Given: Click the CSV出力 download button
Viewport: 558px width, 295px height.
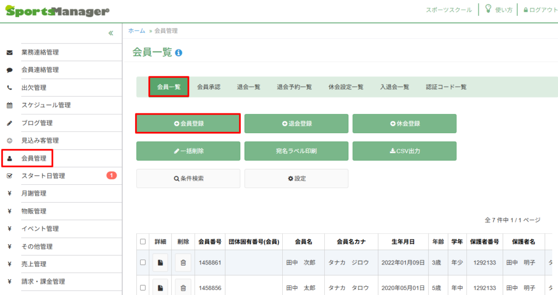Looking at the screenshot, I should 404,150.
